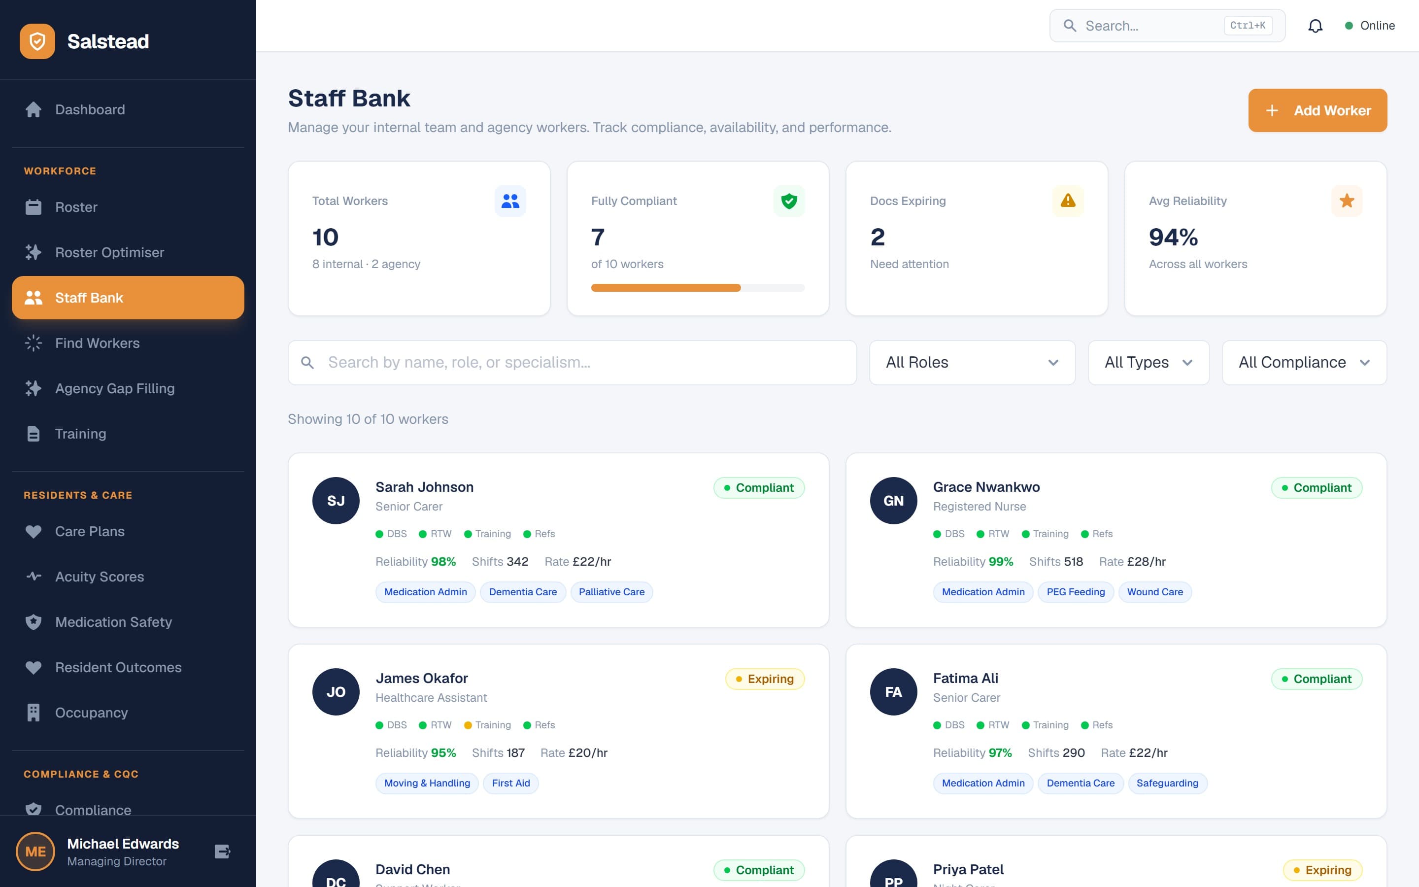Click the Resident Outcomes heart icon
The height and width of the screenshot is (887, 1419).
click(x=34, y=668)
